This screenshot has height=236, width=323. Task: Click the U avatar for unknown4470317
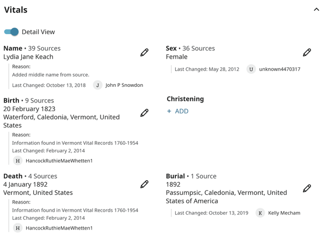coord(251,69)
